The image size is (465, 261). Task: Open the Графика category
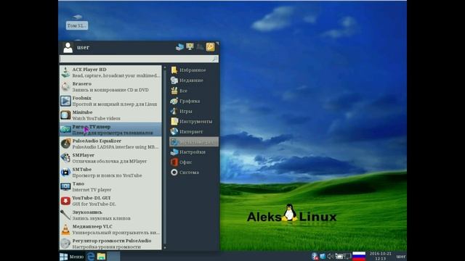point(194,101)
